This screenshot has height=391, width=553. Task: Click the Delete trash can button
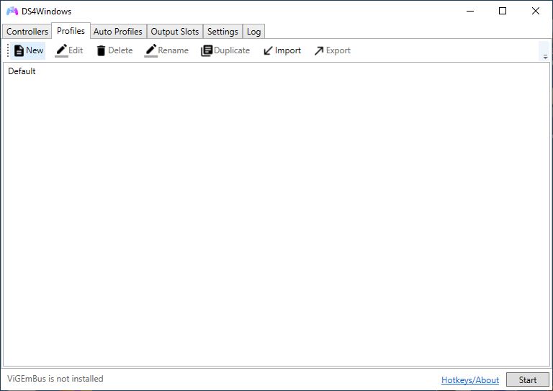tap(114, 50)
